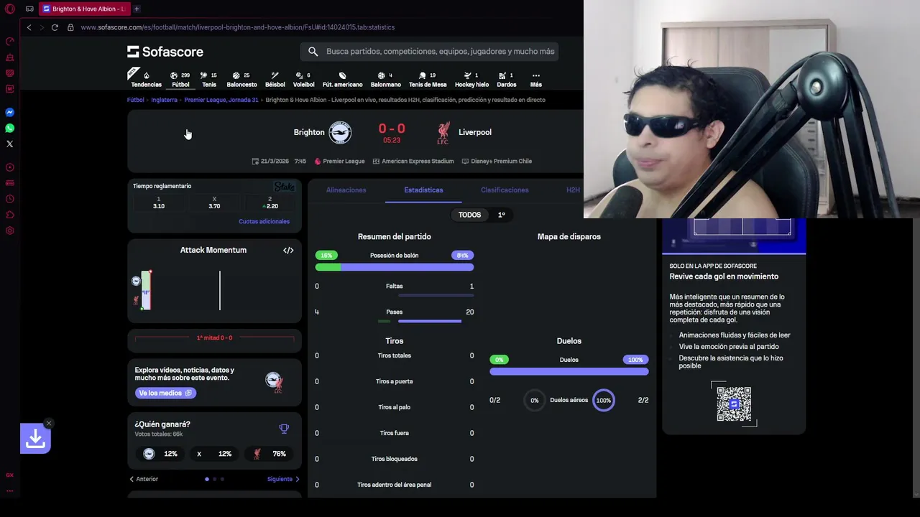Open a new browser tab
920x517 pixels.
(137, 9)
